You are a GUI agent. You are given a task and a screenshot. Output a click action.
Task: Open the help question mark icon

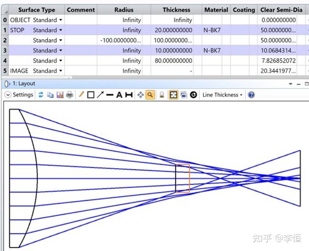[x=251, y=95]
